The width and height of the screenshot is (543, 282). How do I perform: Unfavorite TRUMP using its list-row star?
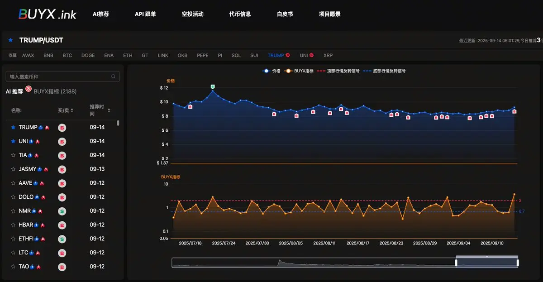13,128
